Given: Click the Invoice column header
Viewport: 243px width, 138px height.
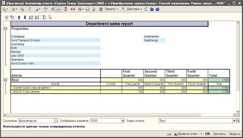Looking at the screenshot, I should pos(111,84).
